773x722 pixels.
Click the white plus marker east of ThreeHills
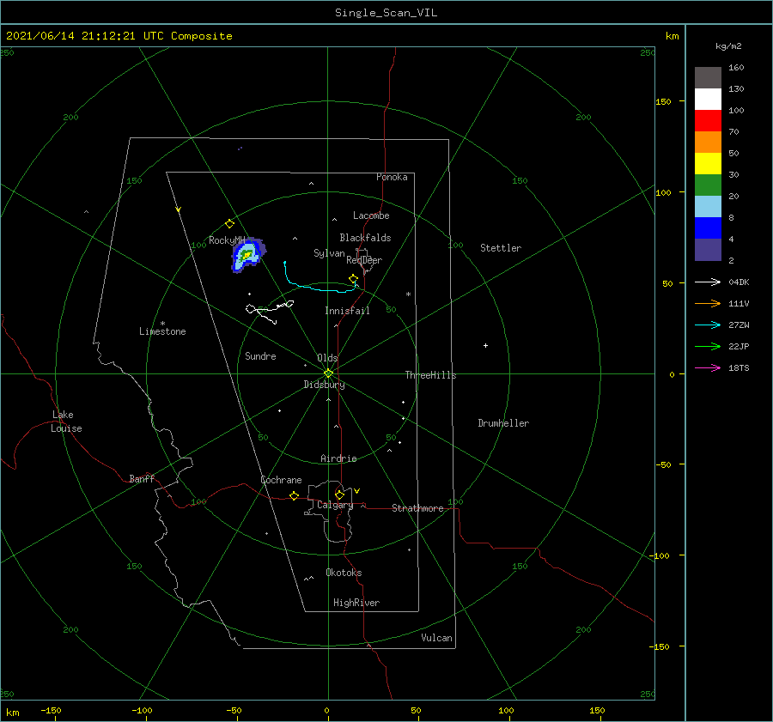(485, 345)
